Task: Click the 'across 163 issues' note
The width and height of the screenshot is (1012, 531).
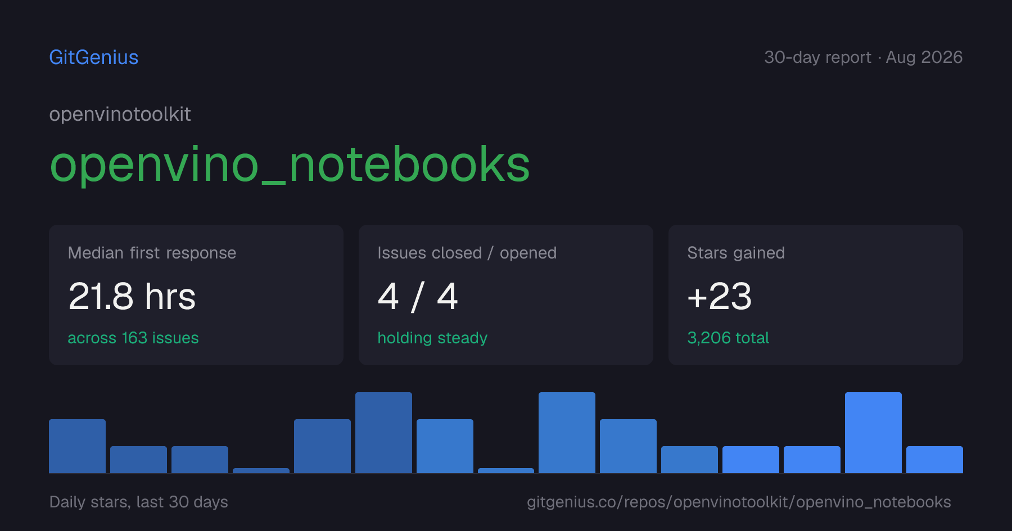Action: tap(133, 338)
